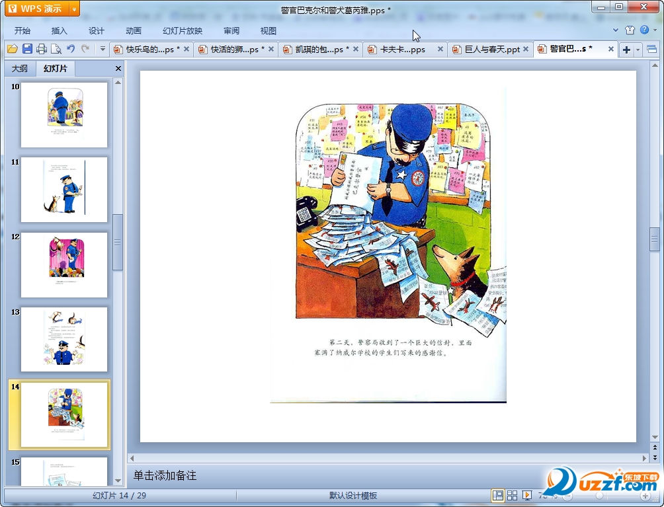This screenshot has height=507, width=664.
Task: Switch to the 幻灯片 panel tab
Action: tap(56, 69)
